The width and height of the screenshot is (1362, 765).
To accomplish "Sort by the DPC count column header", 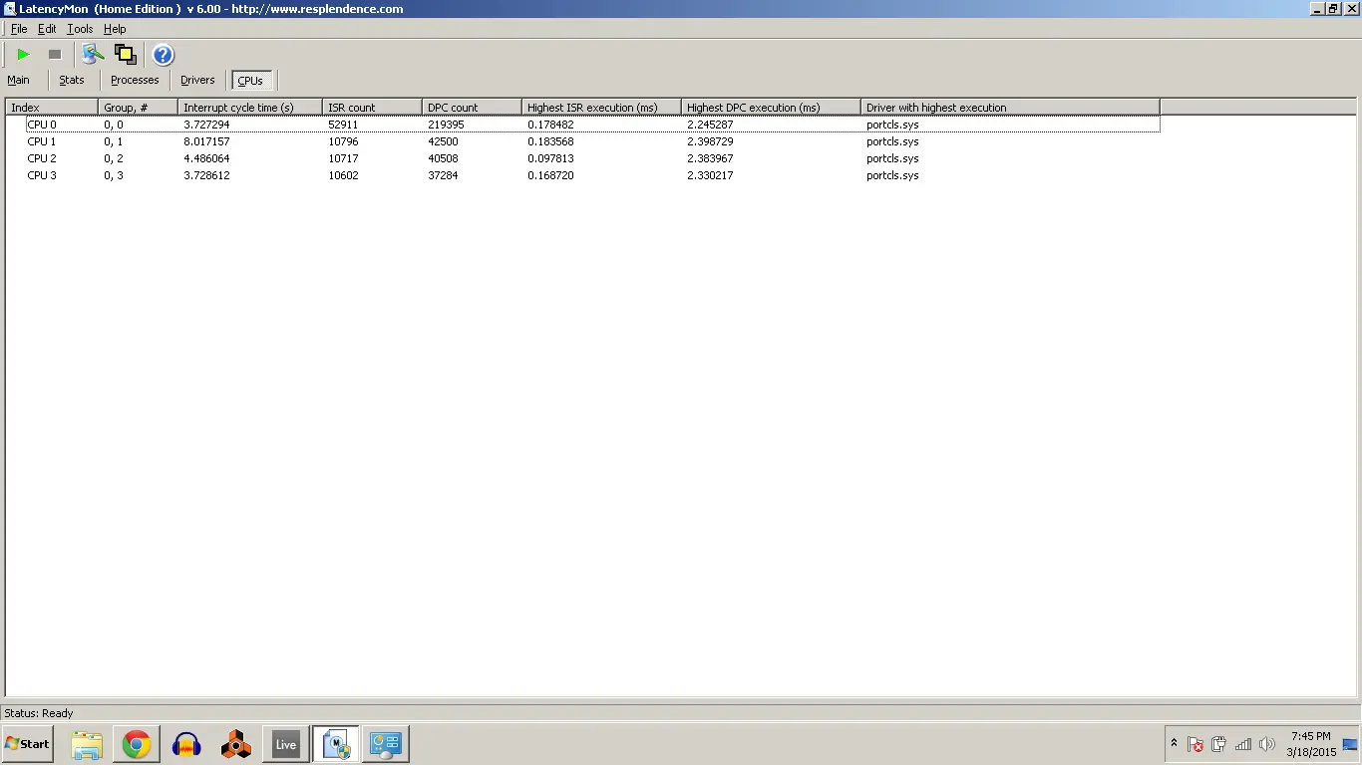I will point(472,108).
